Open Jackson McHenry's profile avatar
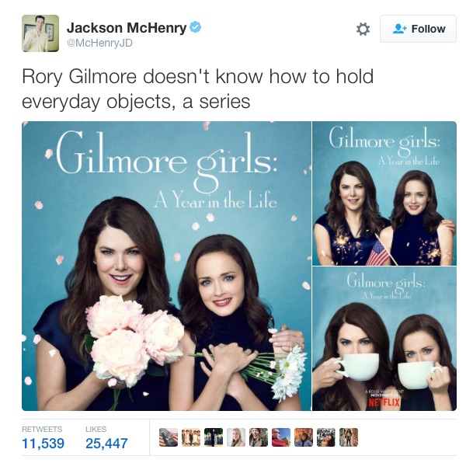 point(40,33)
